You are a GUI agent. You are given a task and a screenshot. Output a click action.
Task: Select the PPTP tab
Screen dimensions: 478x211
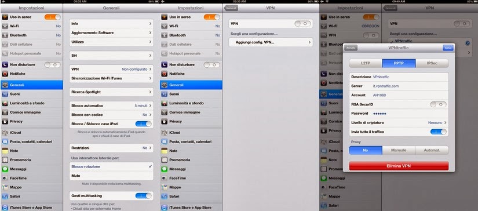point(399,63)
